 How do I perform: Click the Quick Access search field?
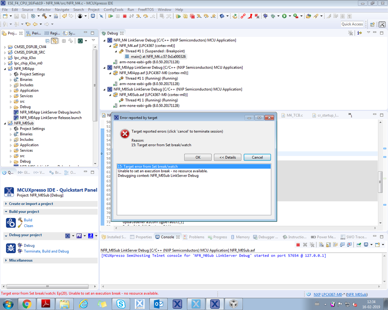352,24
